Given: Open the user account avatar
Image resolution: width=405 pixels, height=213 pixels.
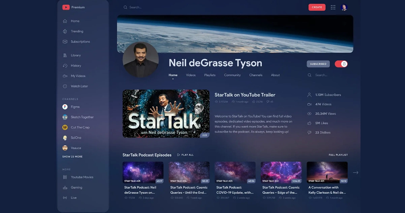Looking at the screenshot, I should tap(344, 7).
